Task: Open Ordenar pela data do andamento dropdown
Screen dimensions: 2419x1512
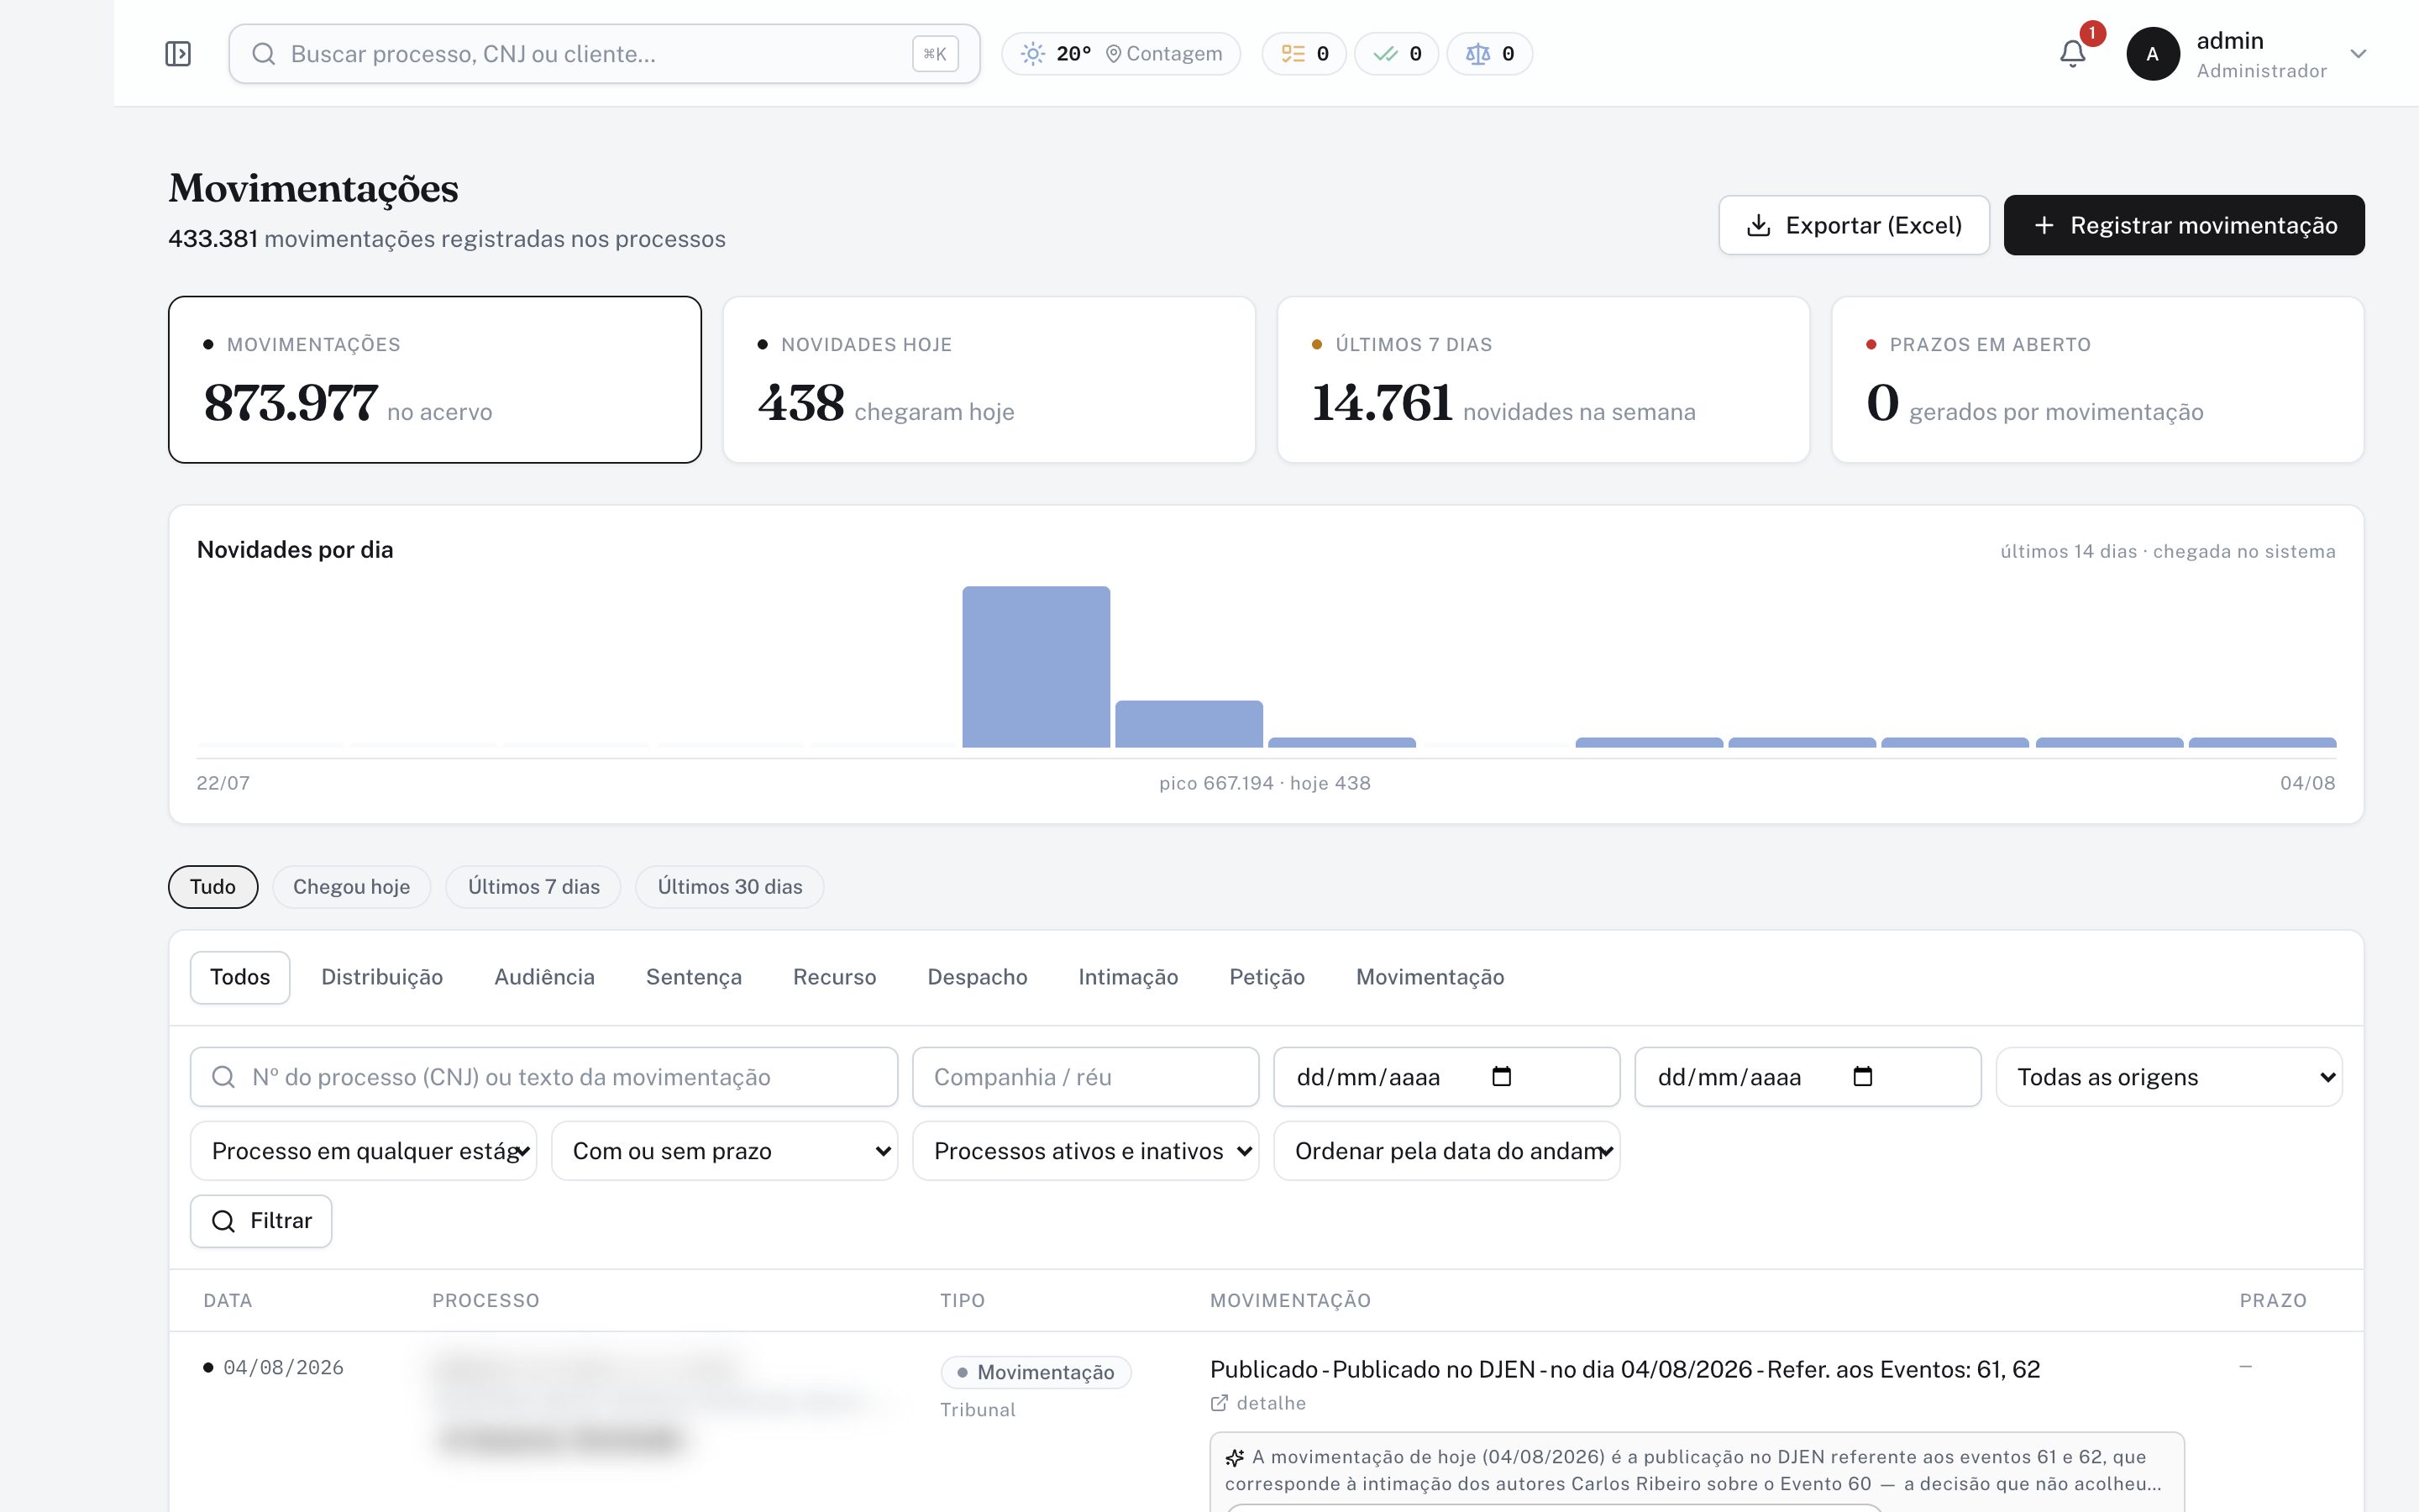Action: point(1446,1151)
